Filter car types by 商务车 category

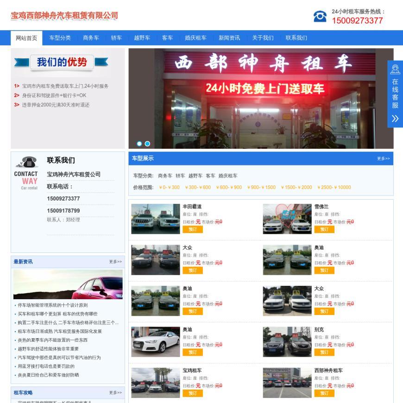165,176
